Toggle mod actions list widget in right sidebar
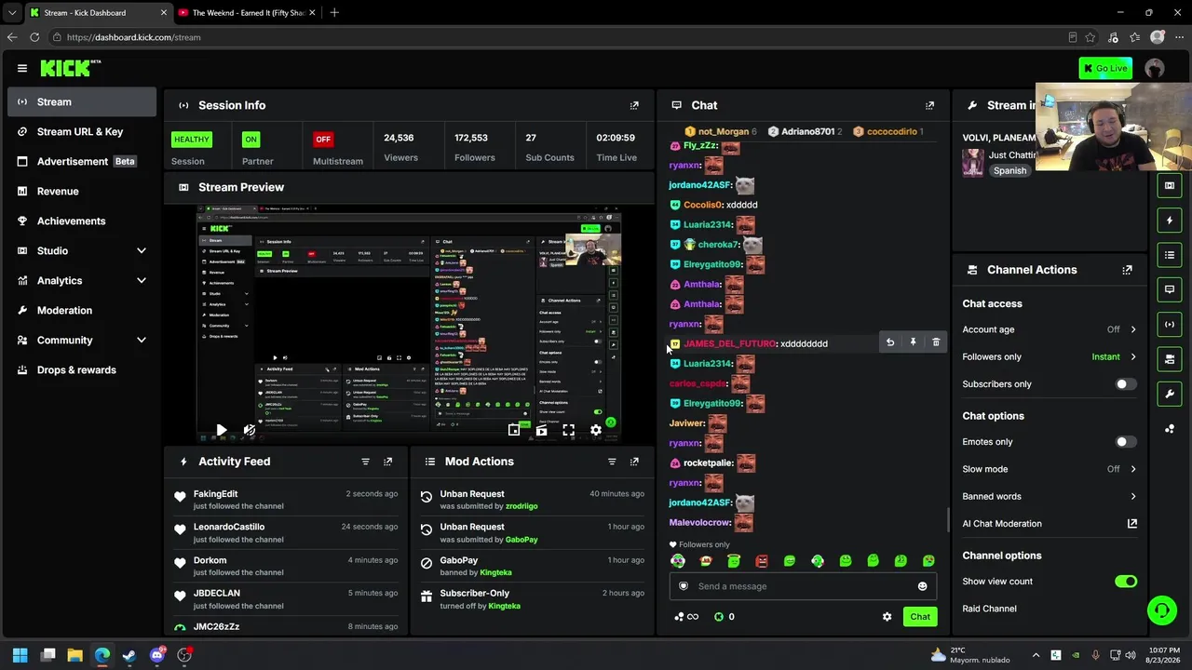This screenshot has width=1192, height=670. click(1170, 255)
